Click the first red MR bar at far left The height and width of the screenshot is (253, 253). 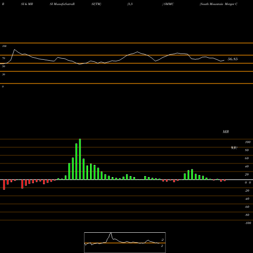[x=4, y=185]
